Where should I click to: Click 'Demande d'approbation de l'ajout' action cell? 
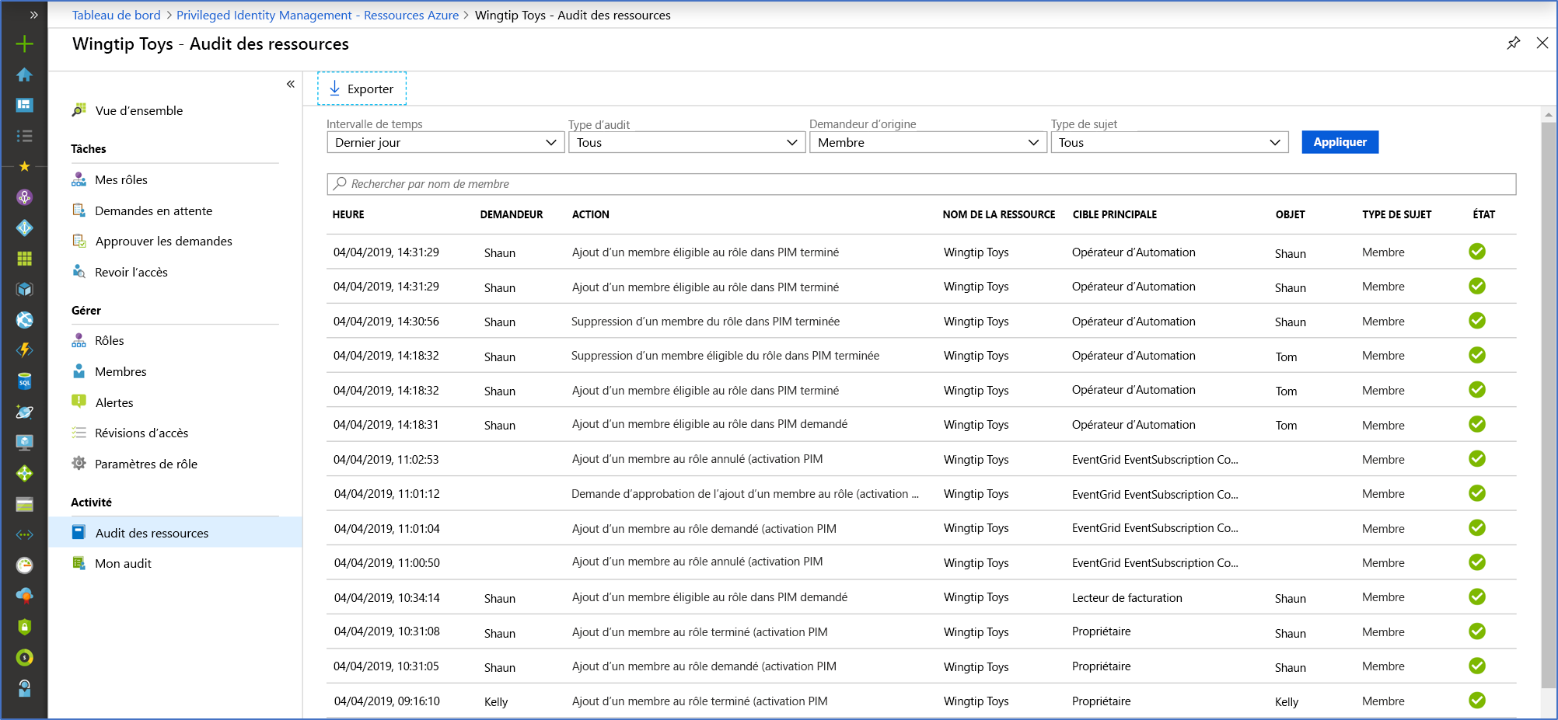click(745, 493)
